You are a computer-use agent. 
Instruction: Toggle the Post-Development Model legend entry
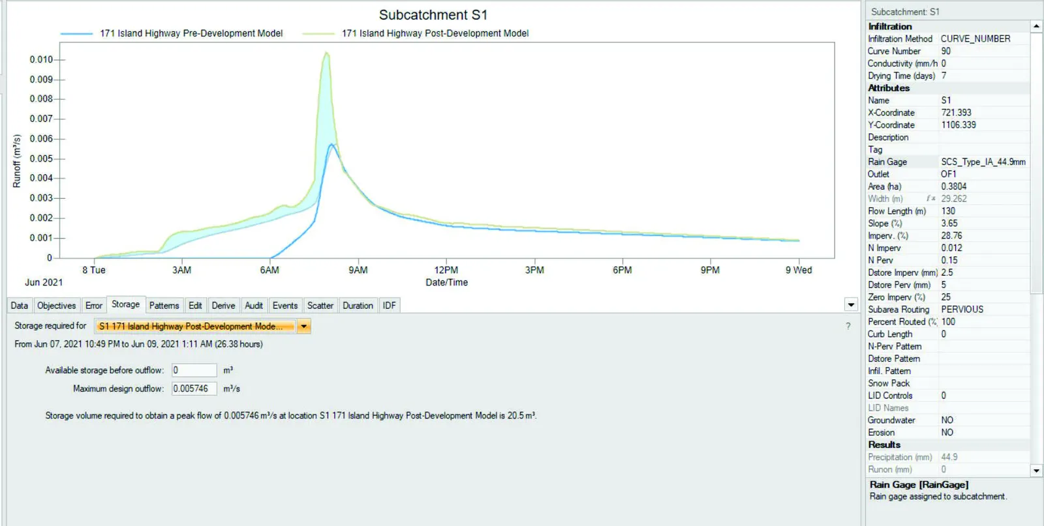415,33
